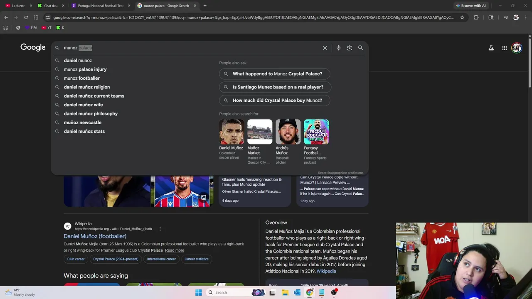Open OBS Studio from the taskbar

click(334, 292)
